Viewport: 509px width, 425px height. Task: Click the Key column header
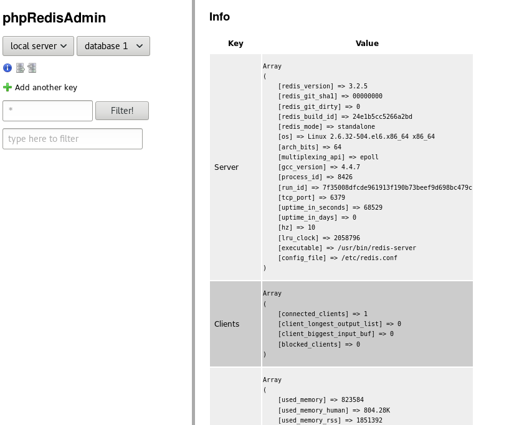235,44
